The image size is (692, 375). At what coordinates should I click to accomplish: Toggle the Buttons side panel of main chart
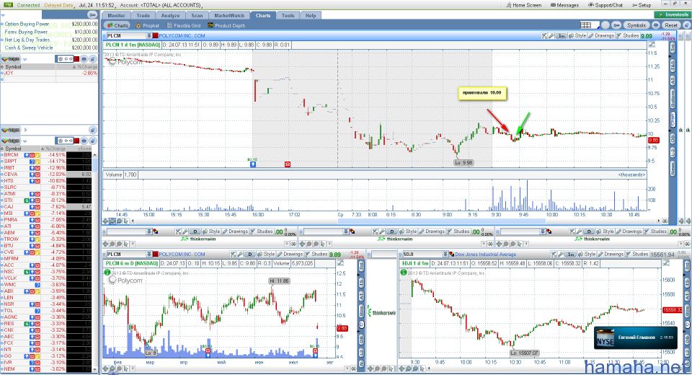click(673, 99)
